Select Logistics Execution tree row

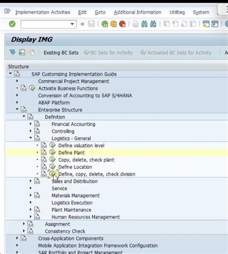(x=72, y=203)
